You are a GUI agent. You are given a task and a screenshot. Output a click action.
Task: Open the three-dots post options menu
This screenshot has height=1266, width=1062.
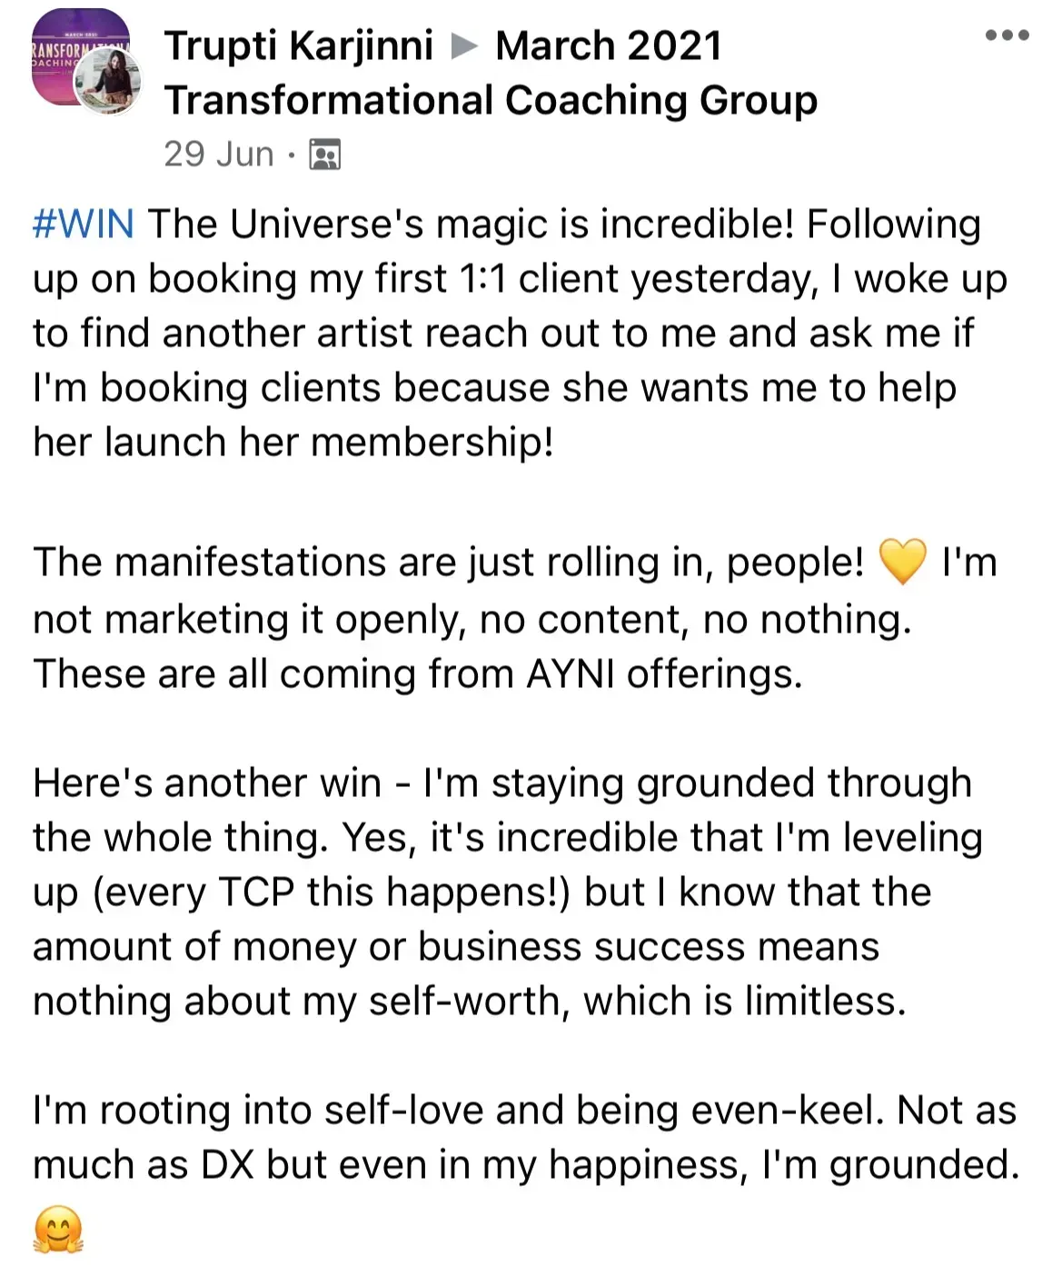pos(1007,36)
